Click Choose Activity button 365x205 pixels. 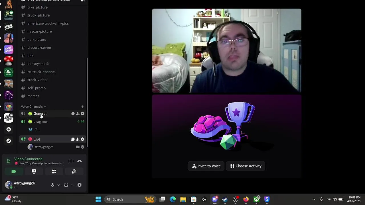(246, 166)
